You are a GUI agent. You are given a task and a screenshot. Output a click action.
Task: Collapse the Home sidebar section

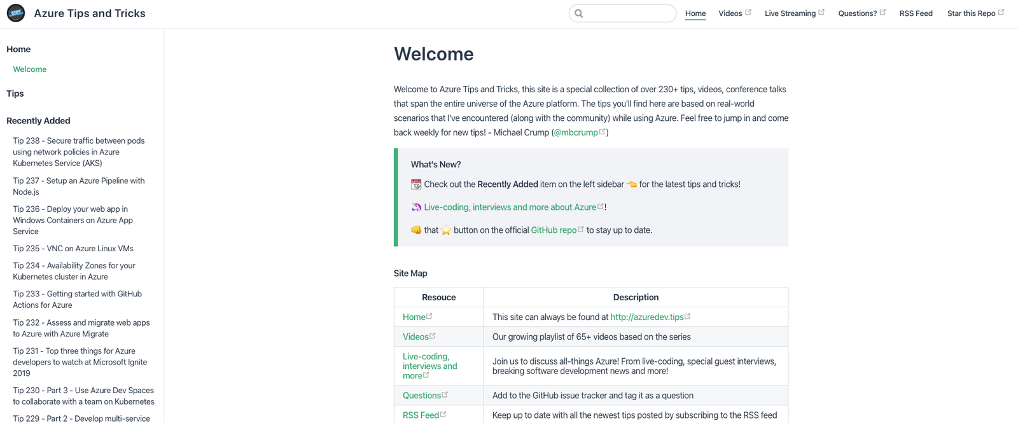pos(18,49)
